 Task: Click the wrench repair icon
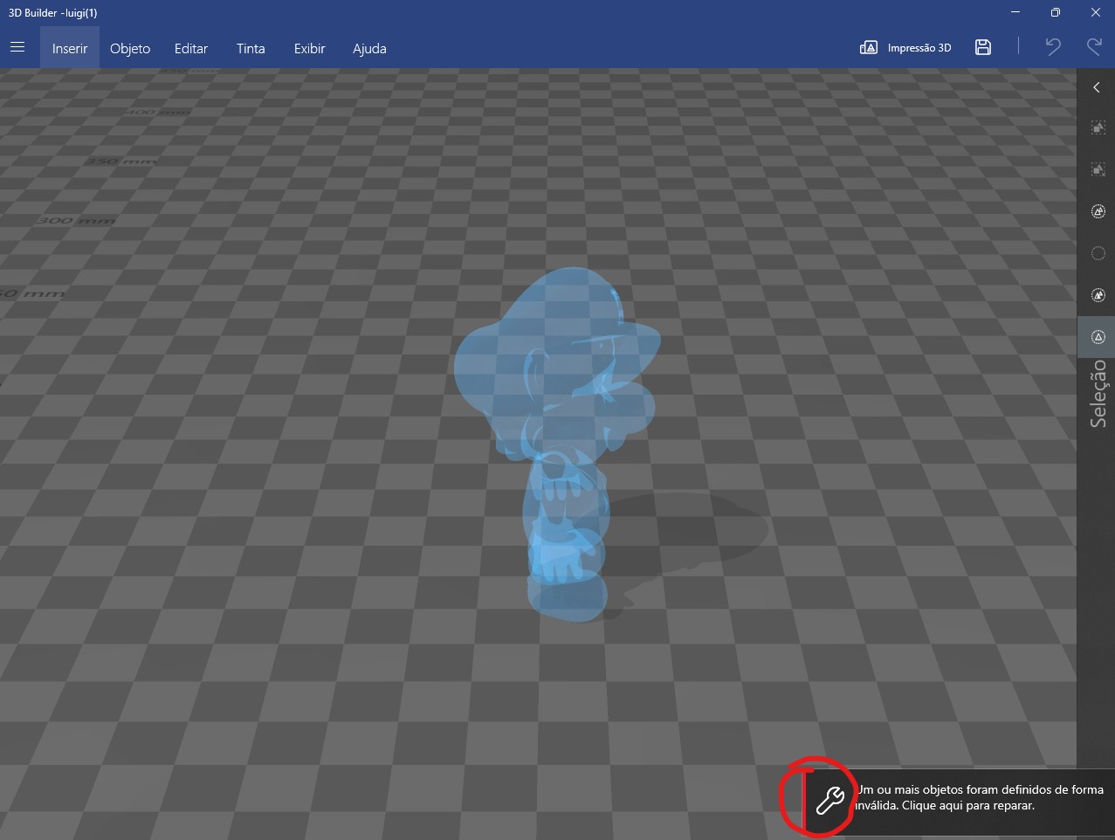click(x=829, y=800)
